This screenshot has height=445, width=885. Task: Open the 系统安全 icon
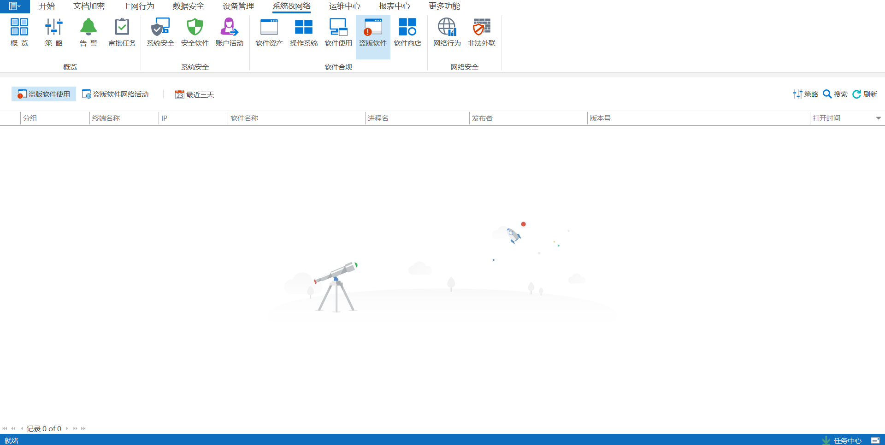(x=160, y=32)
